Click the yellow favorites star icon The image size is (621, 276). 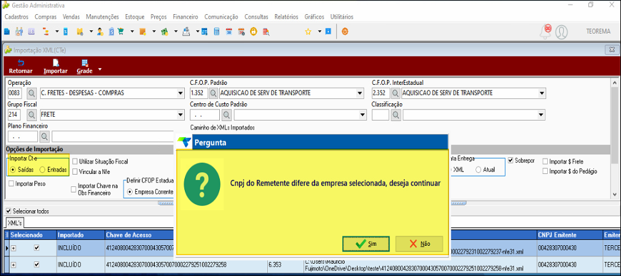click(308, 32)
